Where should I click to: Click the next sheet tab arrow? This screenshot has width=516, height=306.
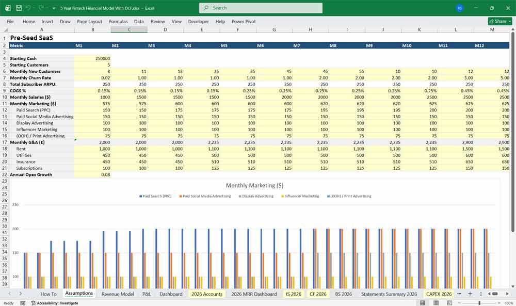21,294
